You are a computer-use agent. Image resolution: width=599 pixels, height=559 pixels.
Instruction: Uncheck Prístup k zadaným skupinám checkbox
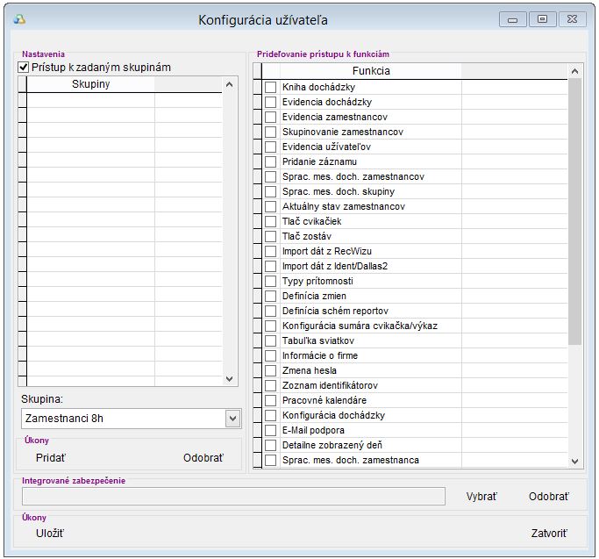(24, 68)
